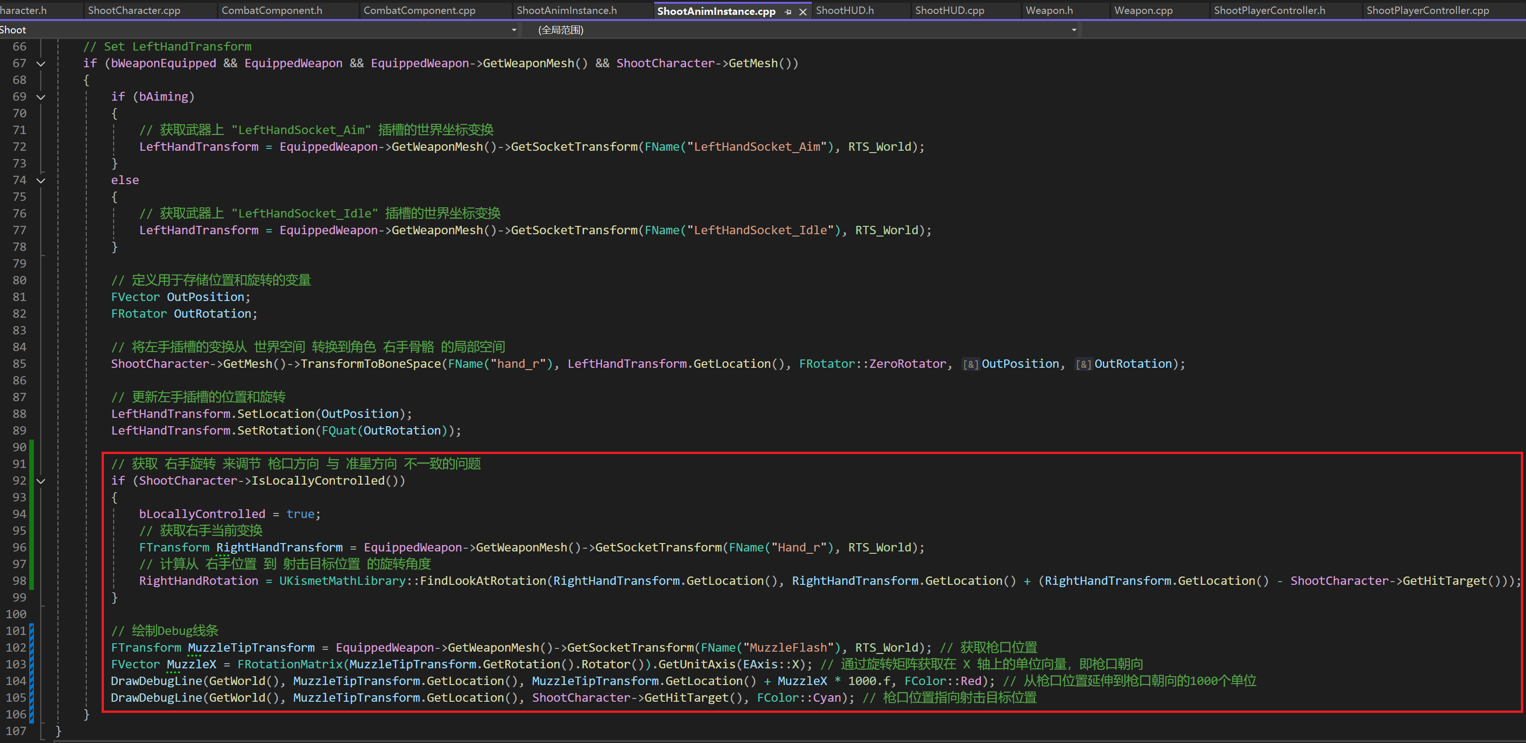The height and width of the screenshot is (743, 1526).
Task: Switch to the CombatComponent.h tab
Action: click(x=272, y=10)
